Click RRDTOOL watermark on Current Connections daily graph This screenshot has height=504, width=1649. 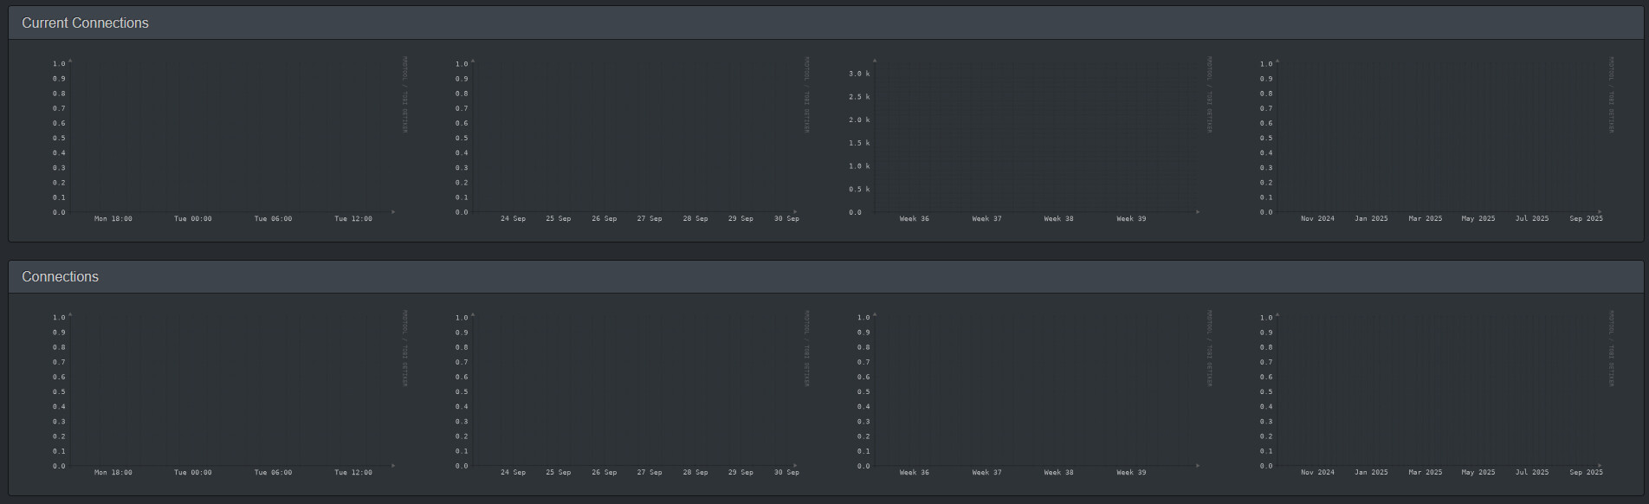404,94
